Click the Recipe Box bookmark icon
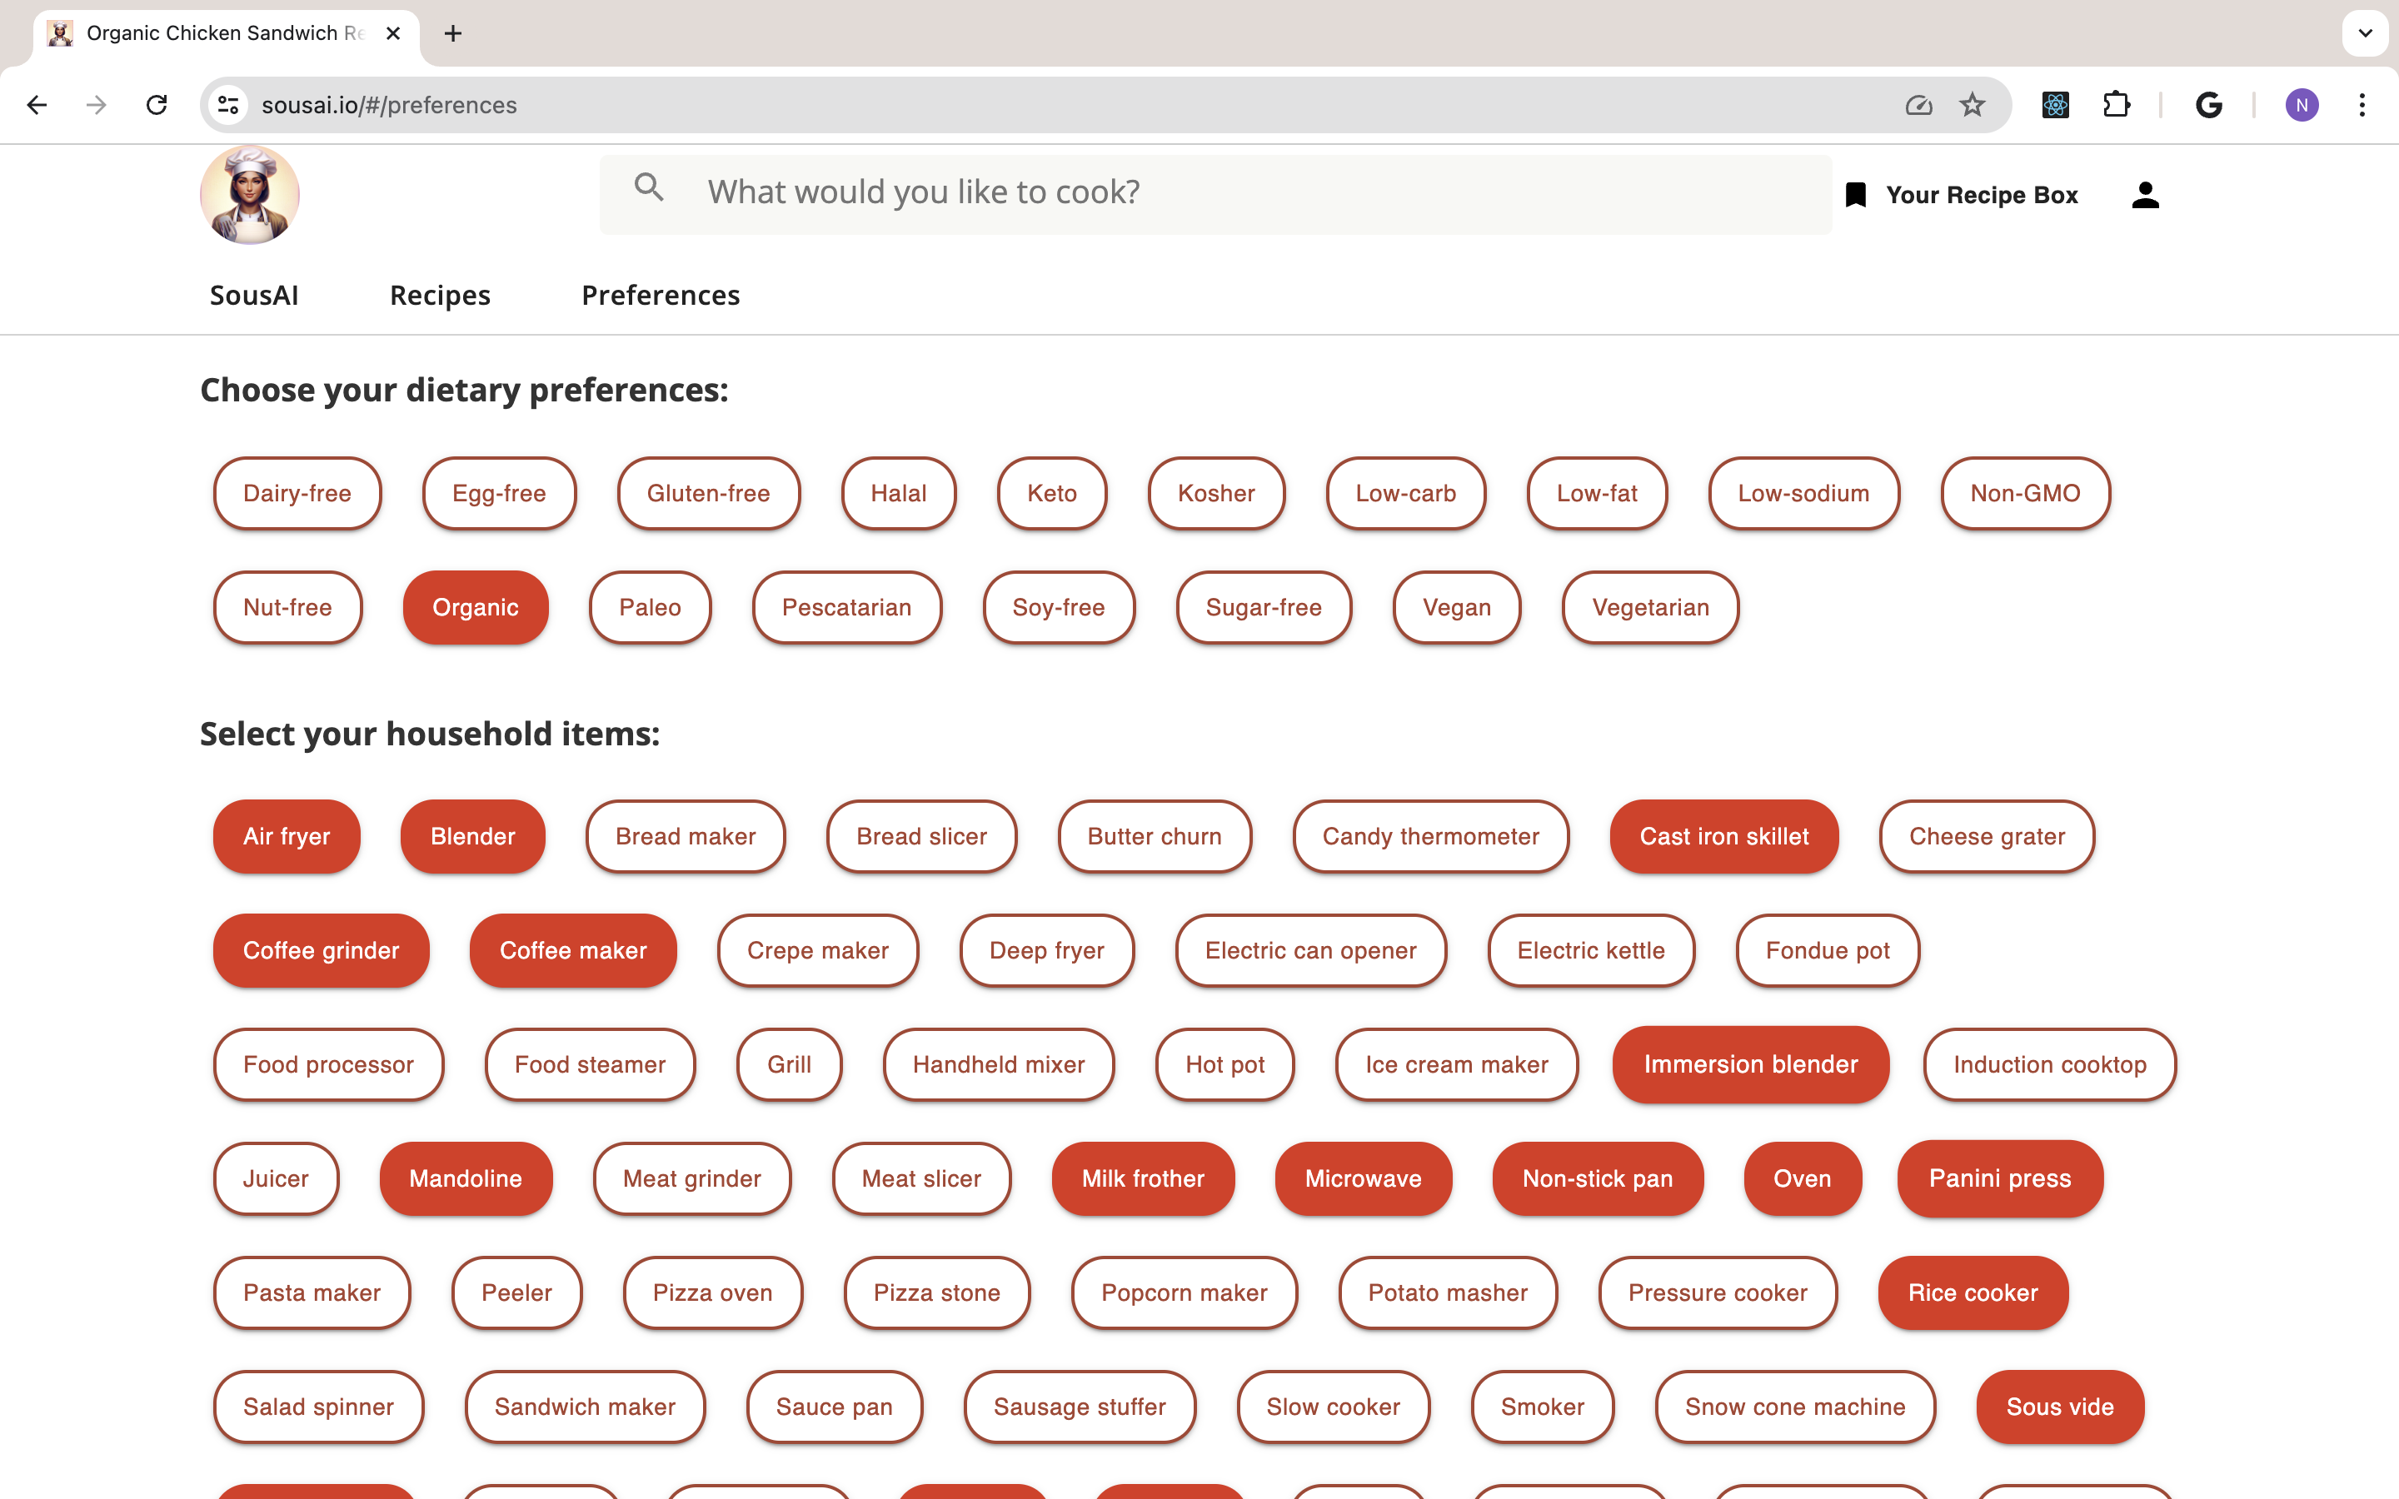 pos(1855,193)
